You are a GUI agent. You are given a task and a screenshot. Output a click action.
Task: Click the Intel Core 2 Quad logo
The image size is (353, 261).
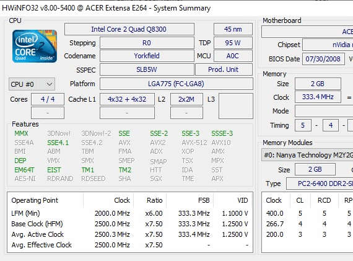coord(35,46)
